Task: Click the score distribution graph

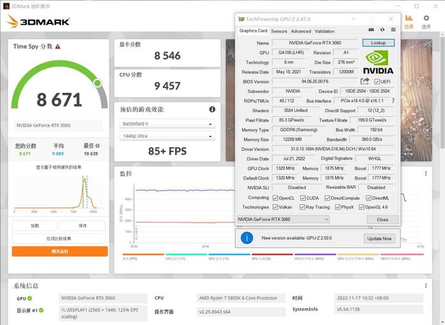Action: click(x=58, y=193)
